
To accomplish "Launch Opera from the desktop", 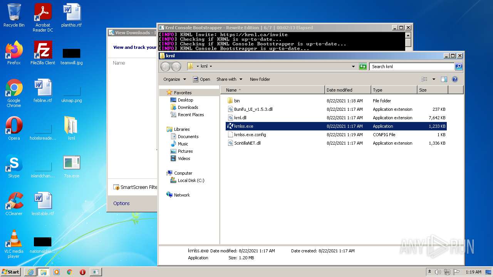I will [x=14, y=128].
